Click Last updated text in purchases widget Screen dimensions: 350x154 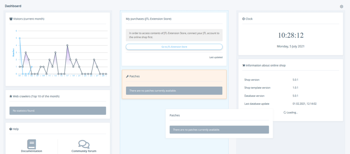coord(216,57)
